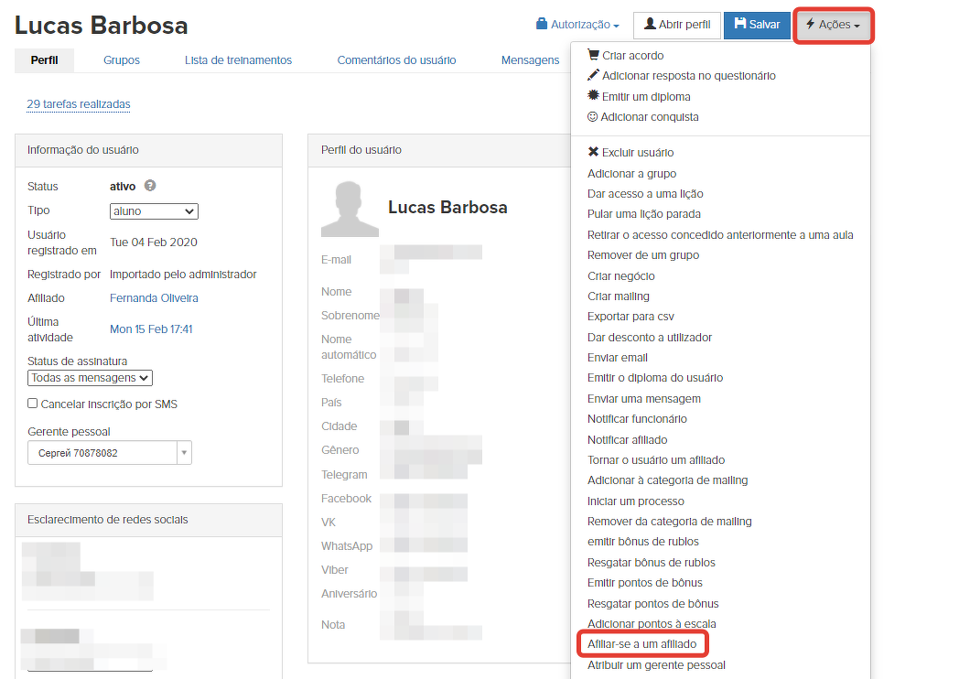This screenshot has height=679, width=959.
Task: Toggle the Cancelar inscrição por SMS checkbox
Action: 33,404
